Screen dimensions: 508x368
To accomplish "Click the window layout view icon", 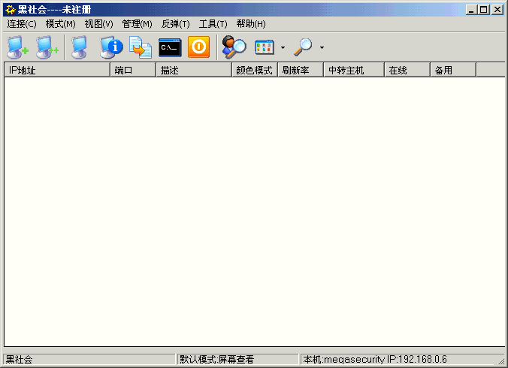I will click(x=265, y=47).
